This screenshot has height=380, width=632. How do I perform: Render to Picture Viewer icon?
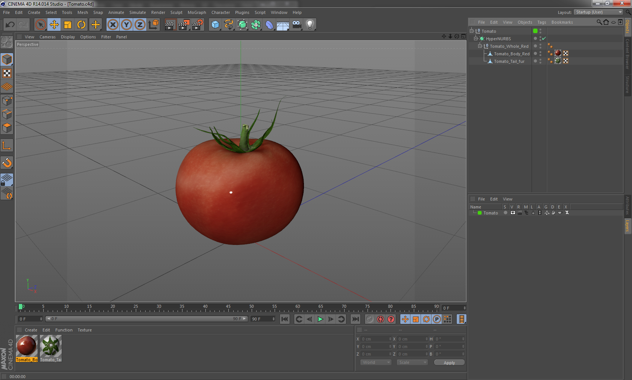(x=184, y=25)
